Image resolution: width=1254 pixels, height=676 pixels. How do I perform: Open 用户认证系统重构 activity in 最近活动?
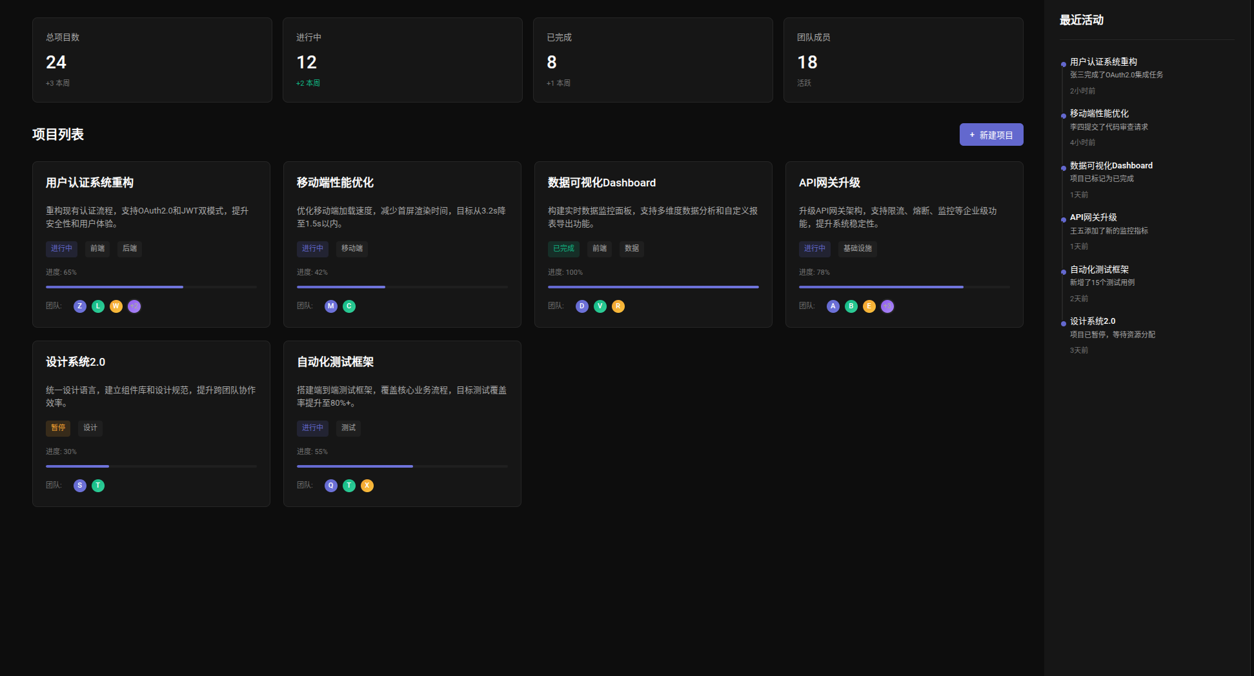click(1104, 62)
